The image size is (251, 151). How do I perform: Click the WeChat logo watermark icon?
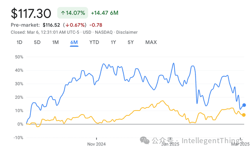145,140
